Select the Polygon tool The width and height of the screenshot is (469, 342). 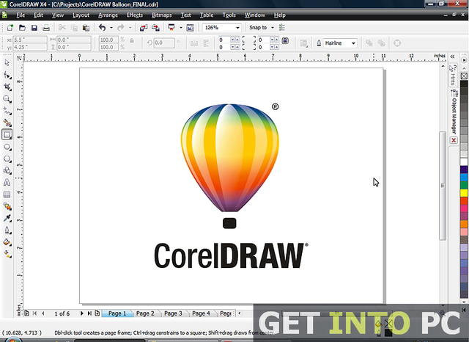[7, 159]
